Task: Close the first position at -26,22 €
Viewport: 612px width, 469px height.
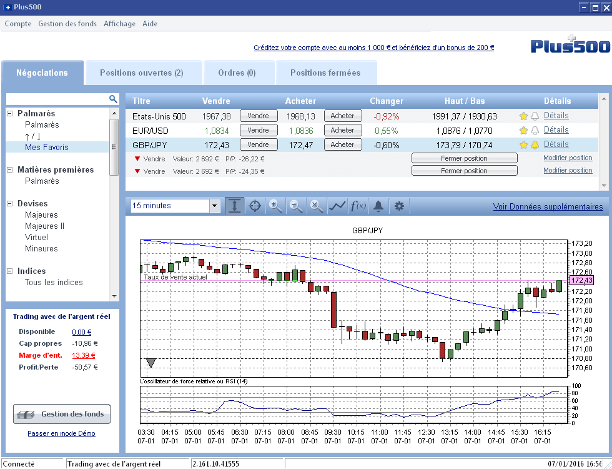Action: point(465,158)
